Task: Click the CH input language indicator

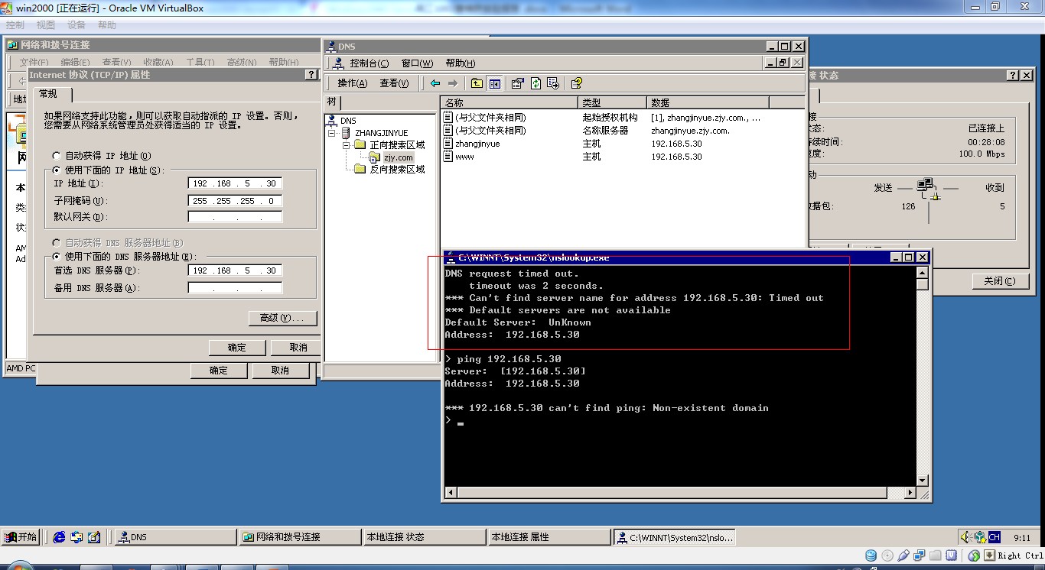Action: click(x=995, y=537)
